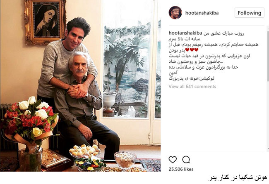Click the red hearts emoji in caption
Image resolution: width=269 pixels, height=184 pixels.
click(x=192, y=50)
